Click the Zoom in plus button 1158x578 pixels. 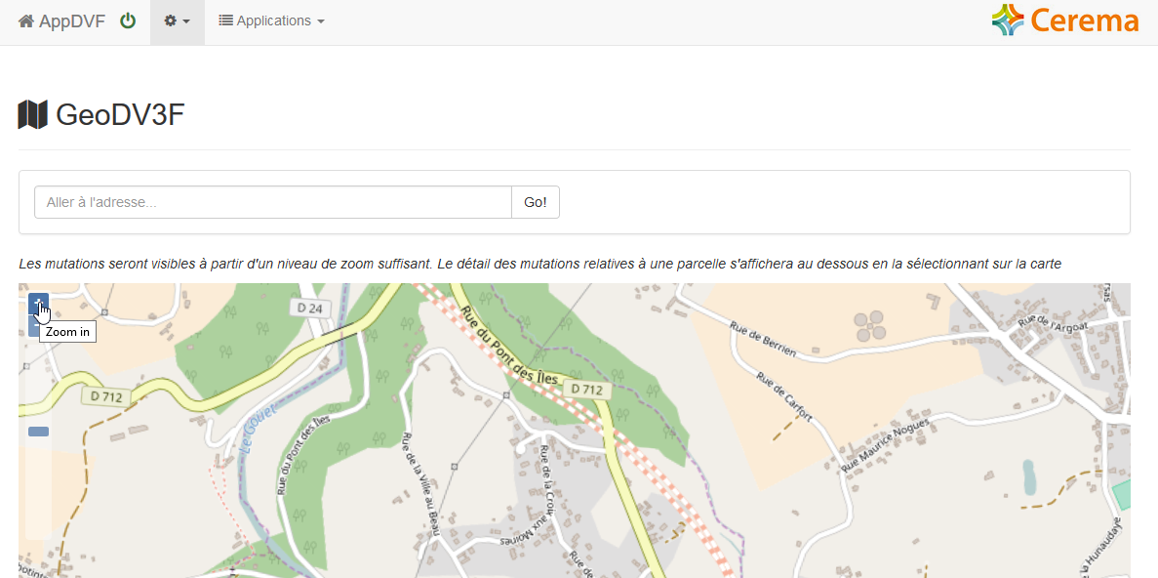click(38, 304)
